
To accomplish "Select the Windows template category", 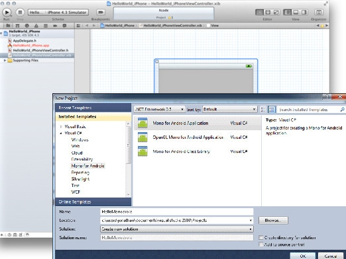I will [x=80, y=140].
